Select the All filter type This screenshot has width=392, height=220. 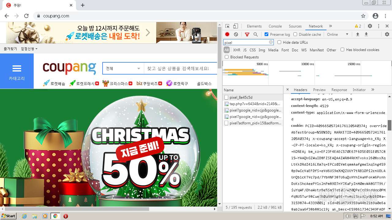click(x=227, y=50)
